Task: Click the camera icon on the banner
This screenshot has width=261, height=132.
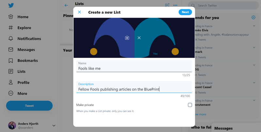Action: tap(127, 38)
